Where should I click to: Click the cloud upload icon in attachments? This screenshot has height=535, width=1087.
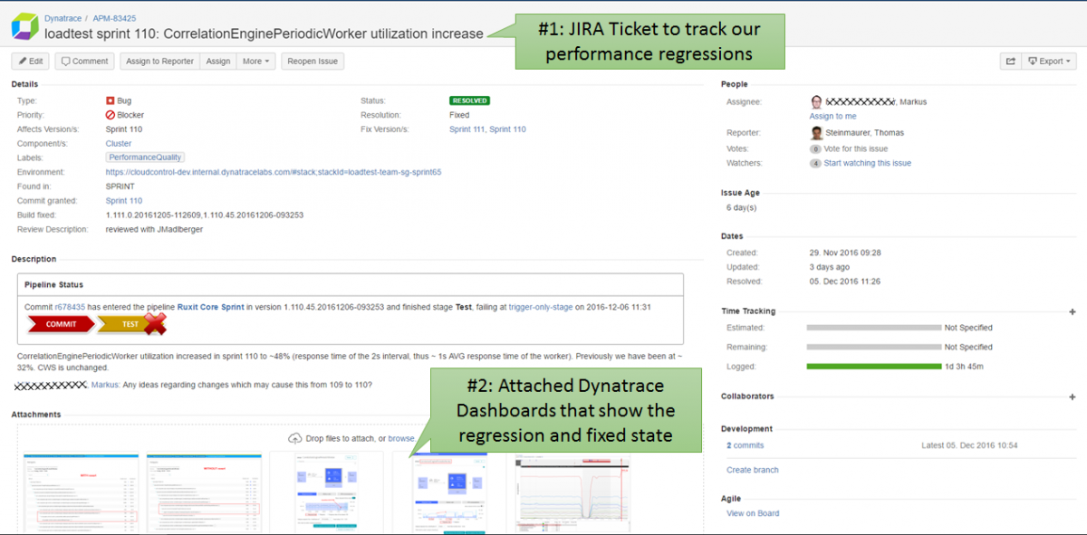click(x=294, y=438)
